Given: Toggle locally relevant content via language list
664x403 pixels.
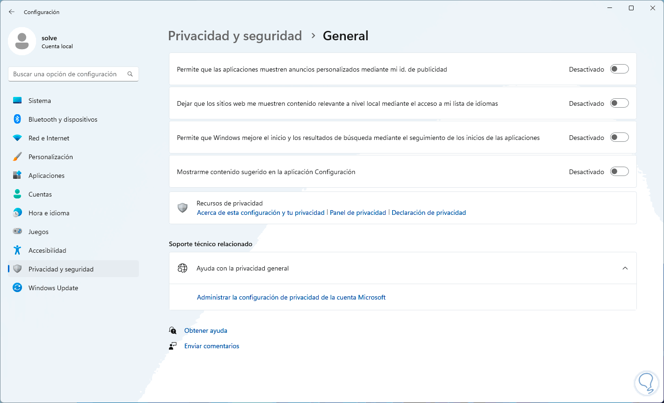Looking at the screenshot, I should 619,103.
